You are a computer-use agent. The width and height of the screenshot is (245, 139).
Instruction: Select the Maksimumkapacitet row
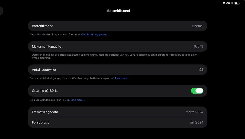pyautogui.click(x=117, y=47)
